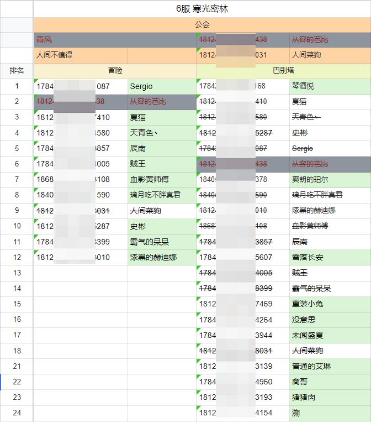The width and height of the screenshot is (371, 422).
Task: Select '贼王' in the 冒险 column
Action: tap(162, 164)
